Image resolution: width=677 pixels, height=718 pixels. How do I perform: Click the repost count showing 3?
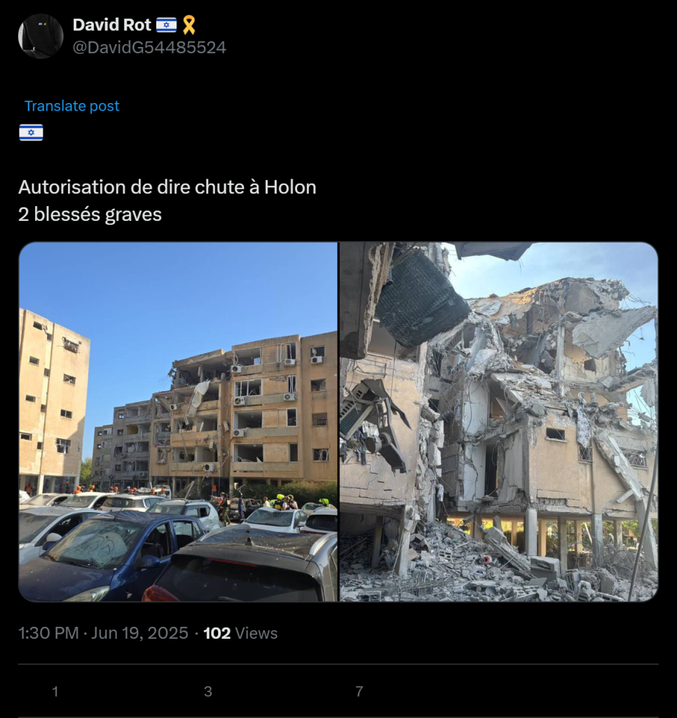[x=208, y=691]
